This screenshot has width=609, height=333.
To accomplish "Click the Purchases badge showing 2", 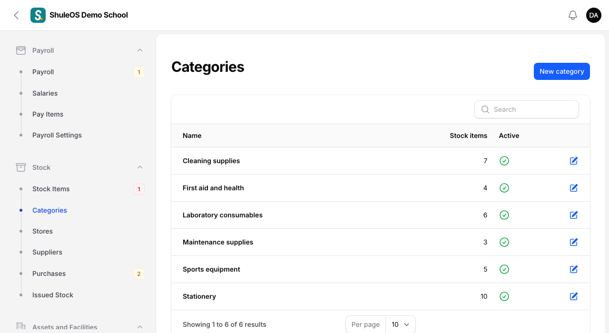I will [x=139, y=274].
